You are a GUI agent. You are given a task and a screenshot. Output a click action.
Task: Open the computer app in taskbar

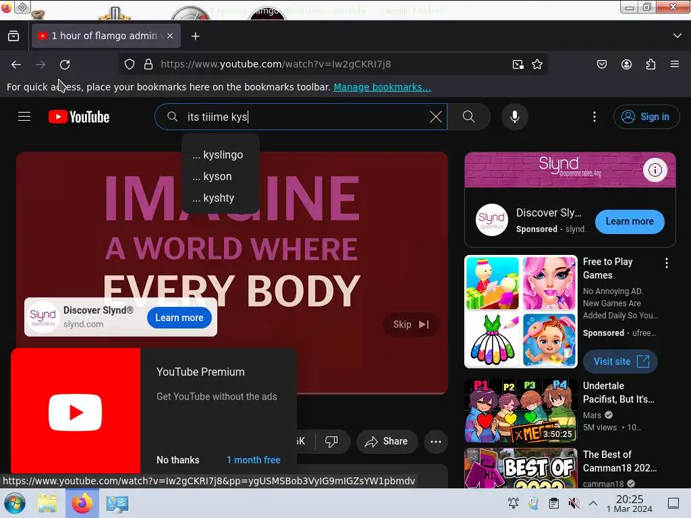(117, 503)
